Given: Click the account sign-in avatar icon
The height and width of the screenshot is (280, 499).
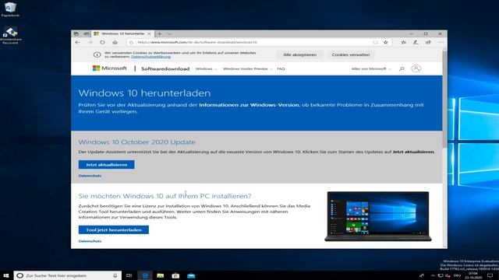Looking at the screenshot, I should 416,68.
